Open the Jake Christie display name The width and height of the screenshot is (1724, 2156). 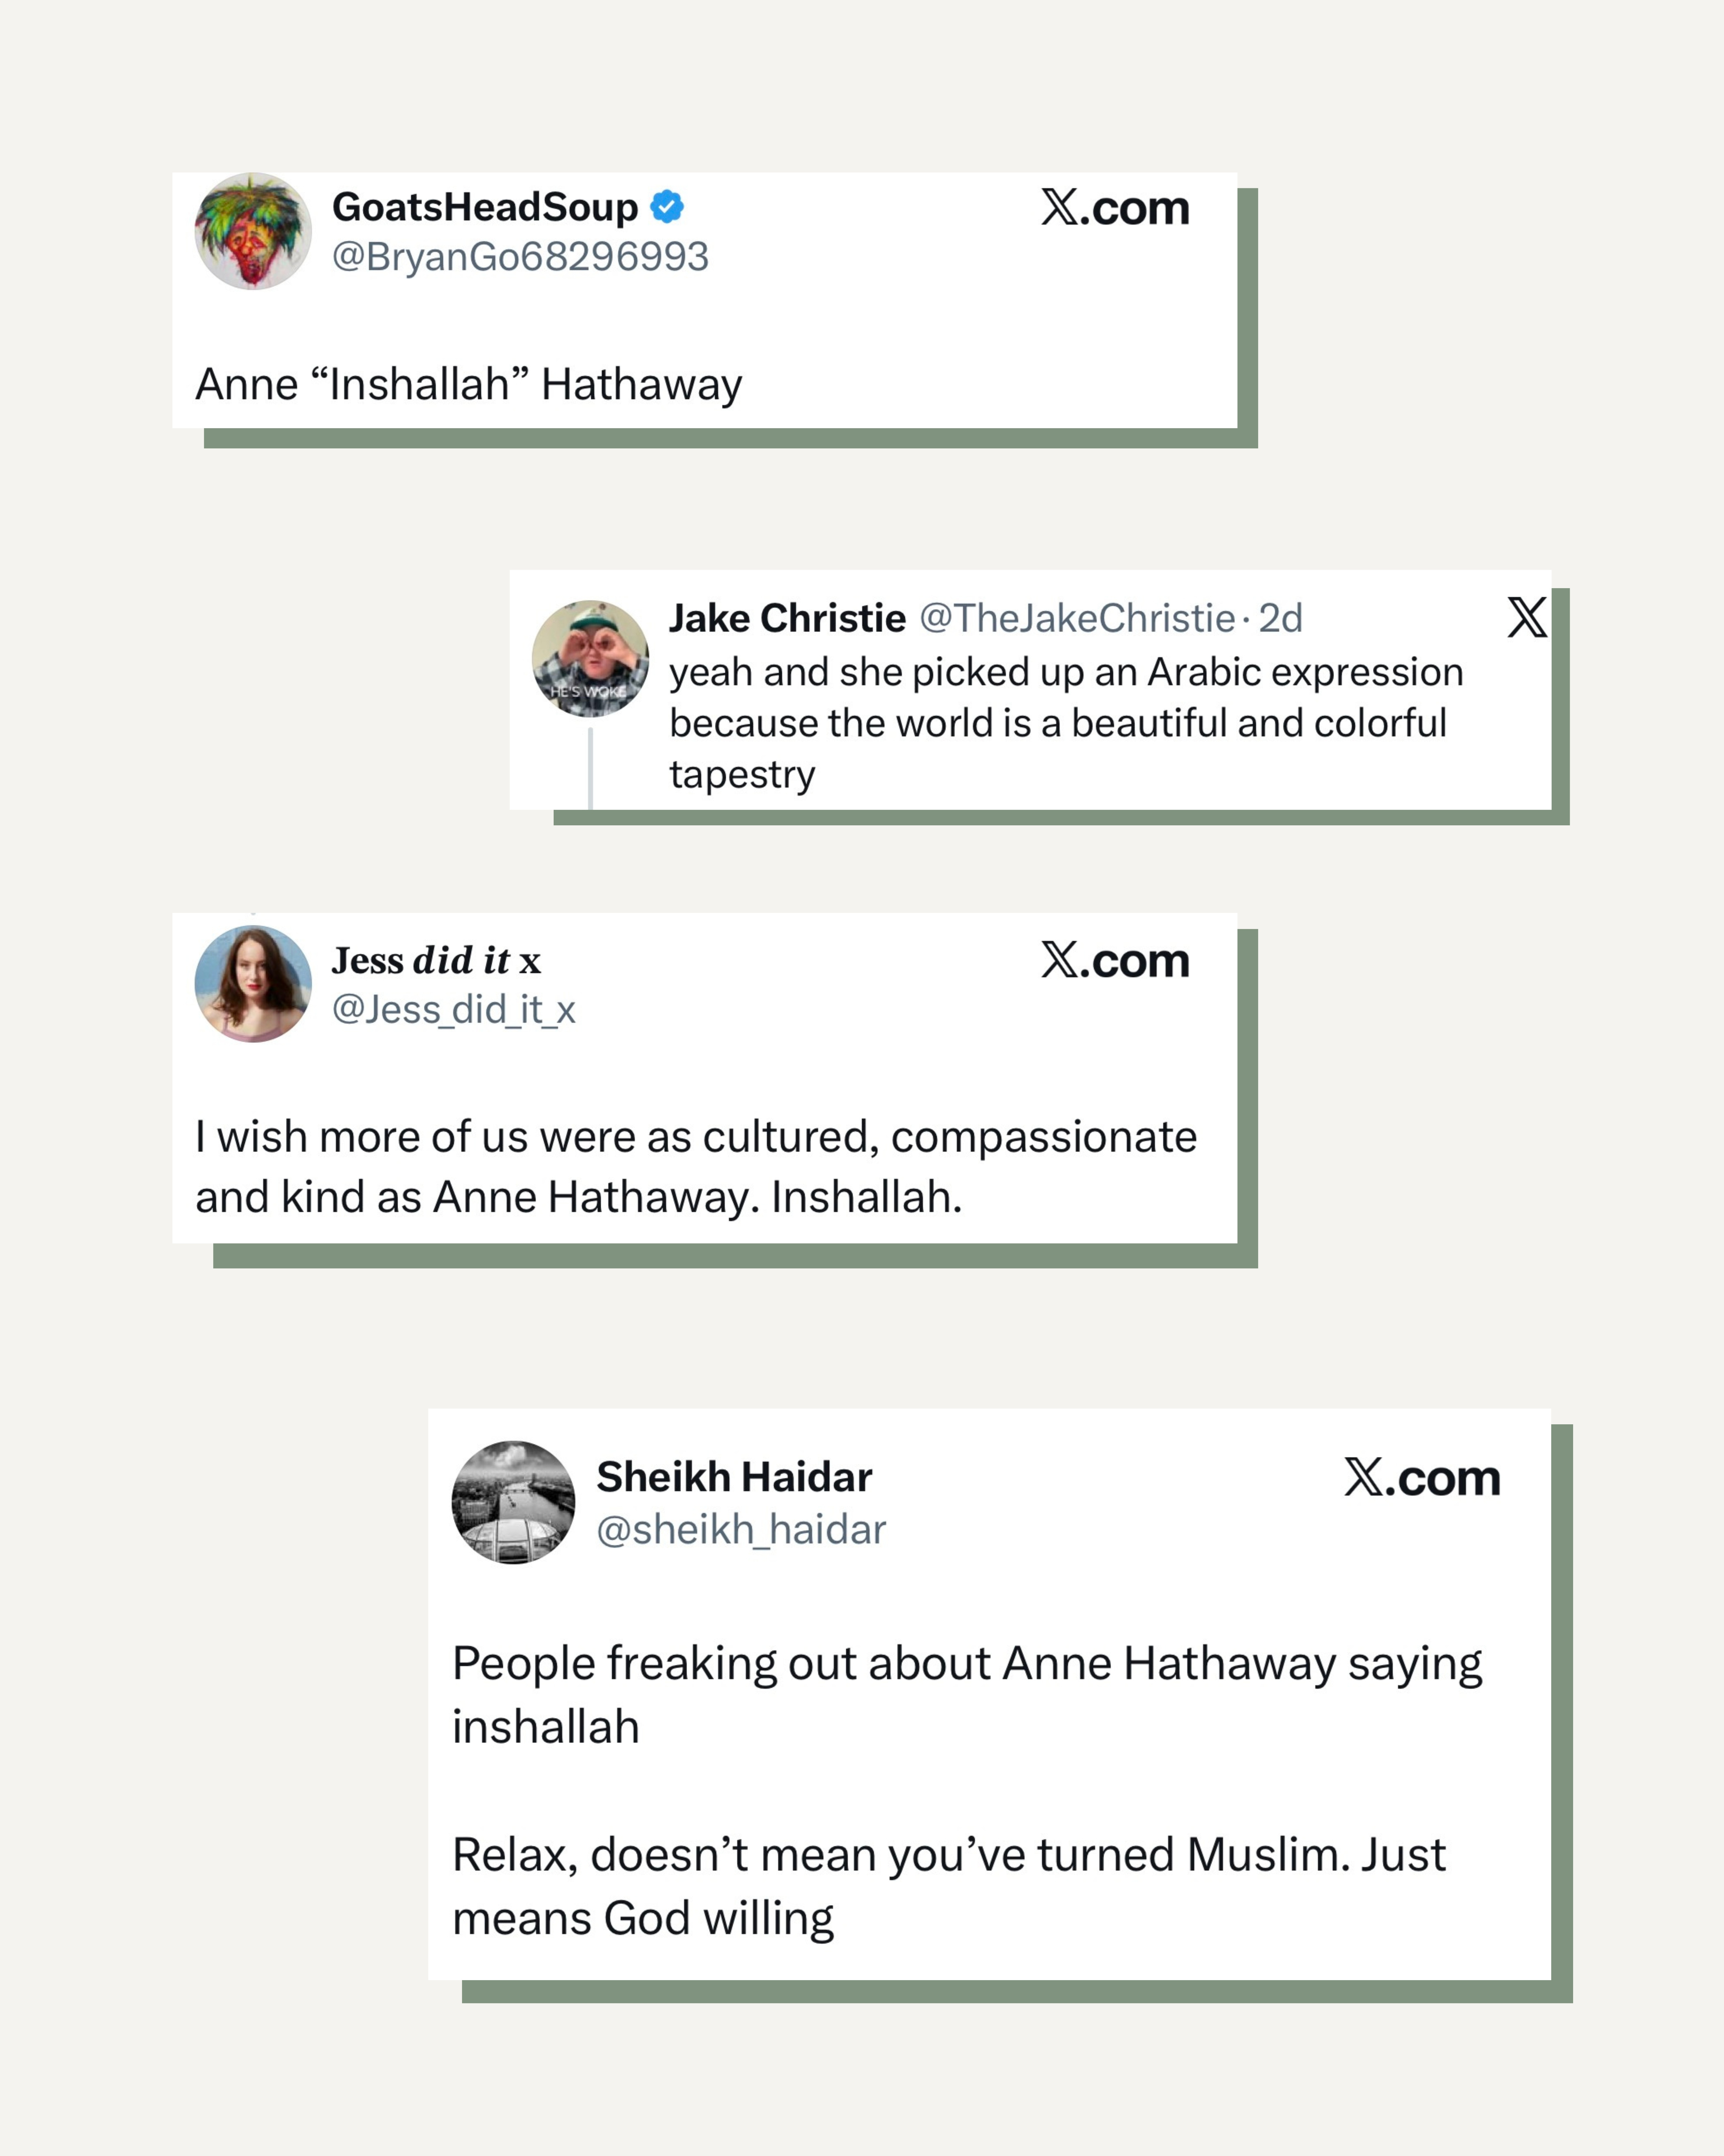click(787, 618)
